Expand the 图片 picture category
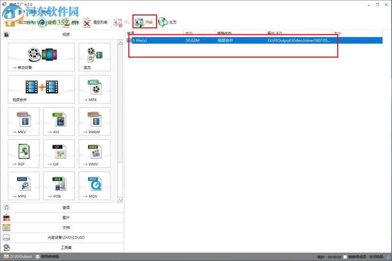This screenshot has width=392, height=261. click(x=62, y=217)
